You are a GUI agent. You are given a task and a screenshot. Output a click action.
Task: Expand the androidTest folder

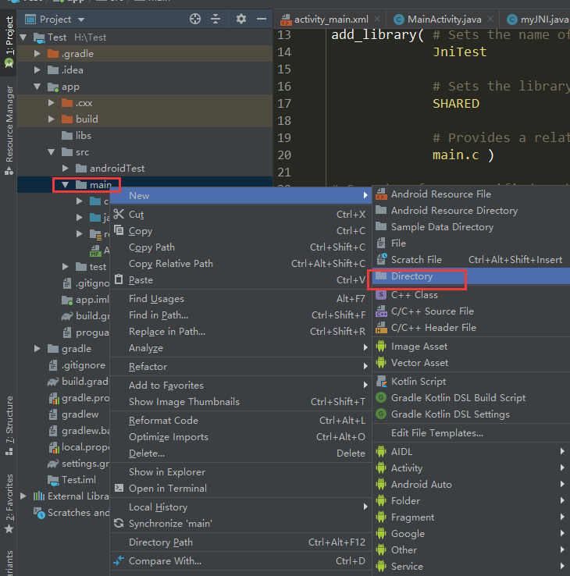tap(66, 169)
